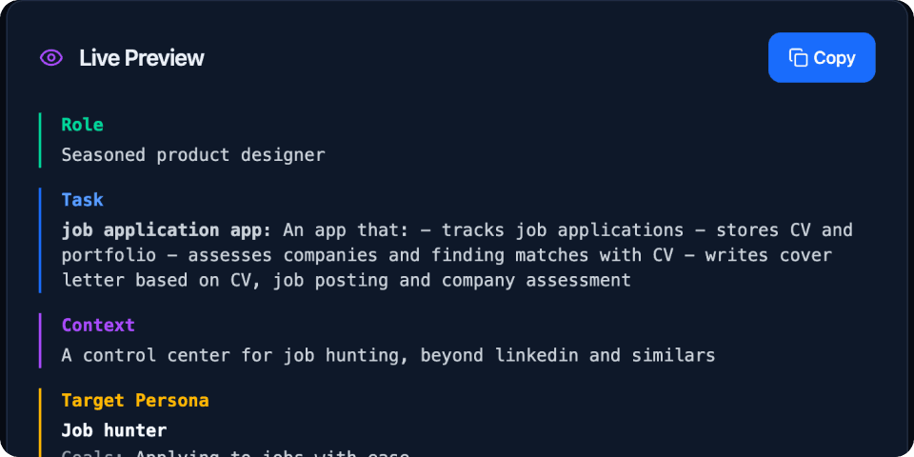The image size is (914, 457).
Task: Select the green Role section label
Action: (x=82, y=125)
